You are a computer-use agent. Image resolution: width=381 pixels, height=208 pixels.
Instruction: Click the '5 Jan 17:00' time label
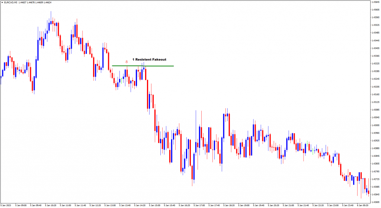click(x=199, y=205)
